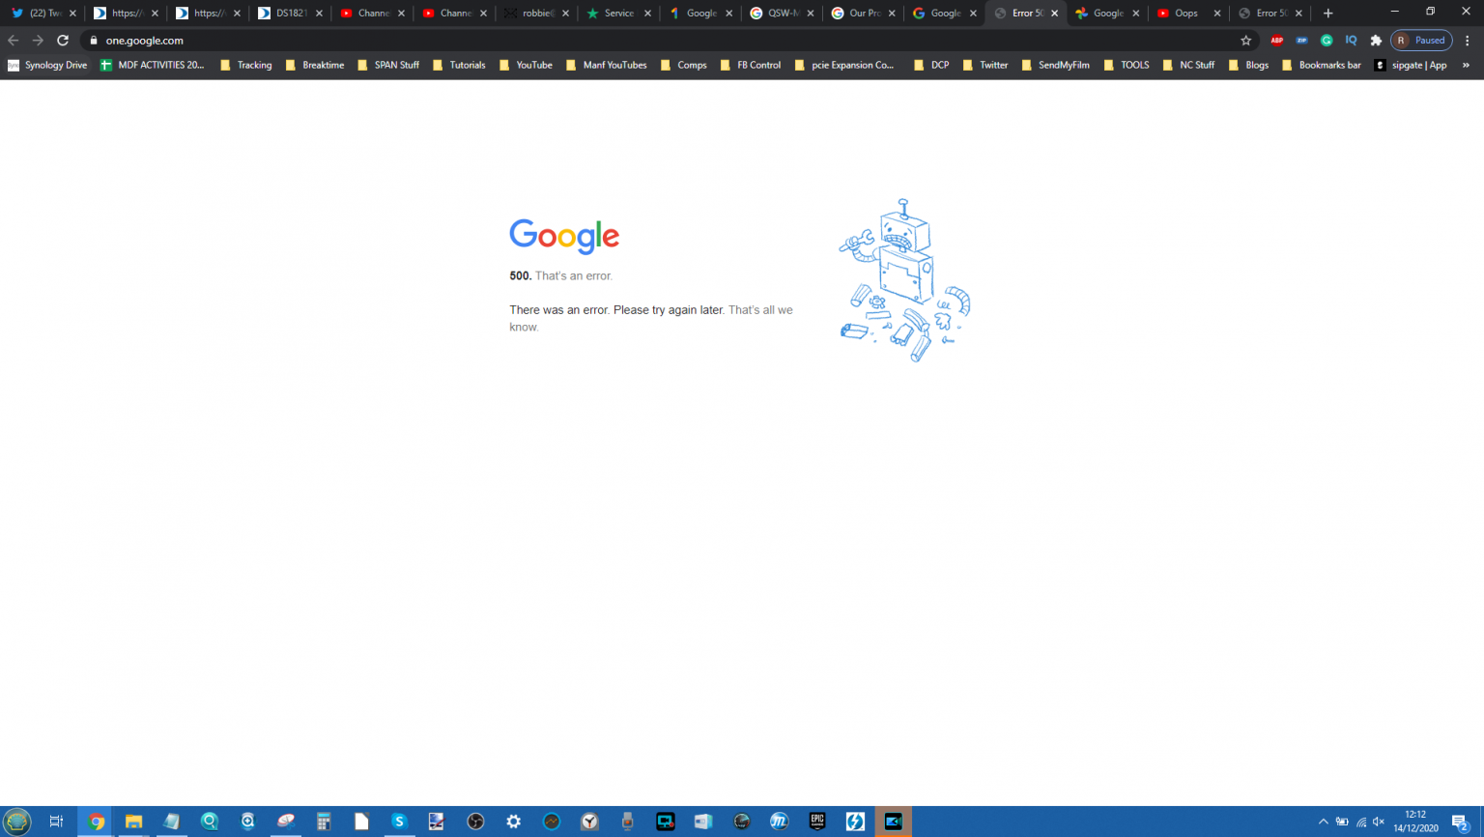
Task: Switch to the Twitter tab
Action: coord(39,14)
